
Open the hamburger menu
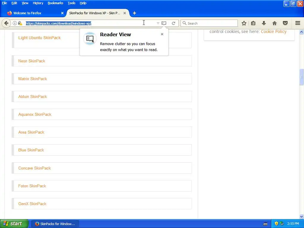point(298,23)
